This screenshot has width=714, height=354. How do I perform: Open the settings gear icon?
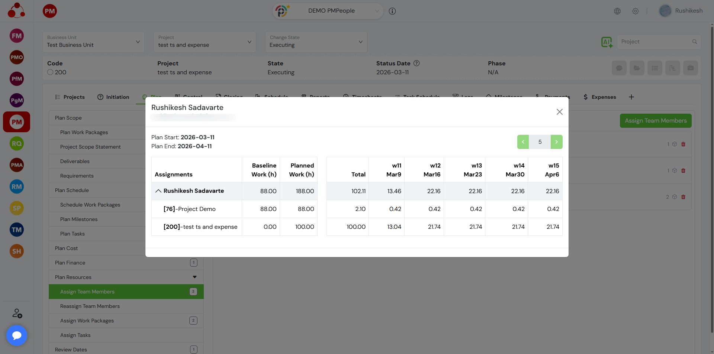(x=636, y=11)
